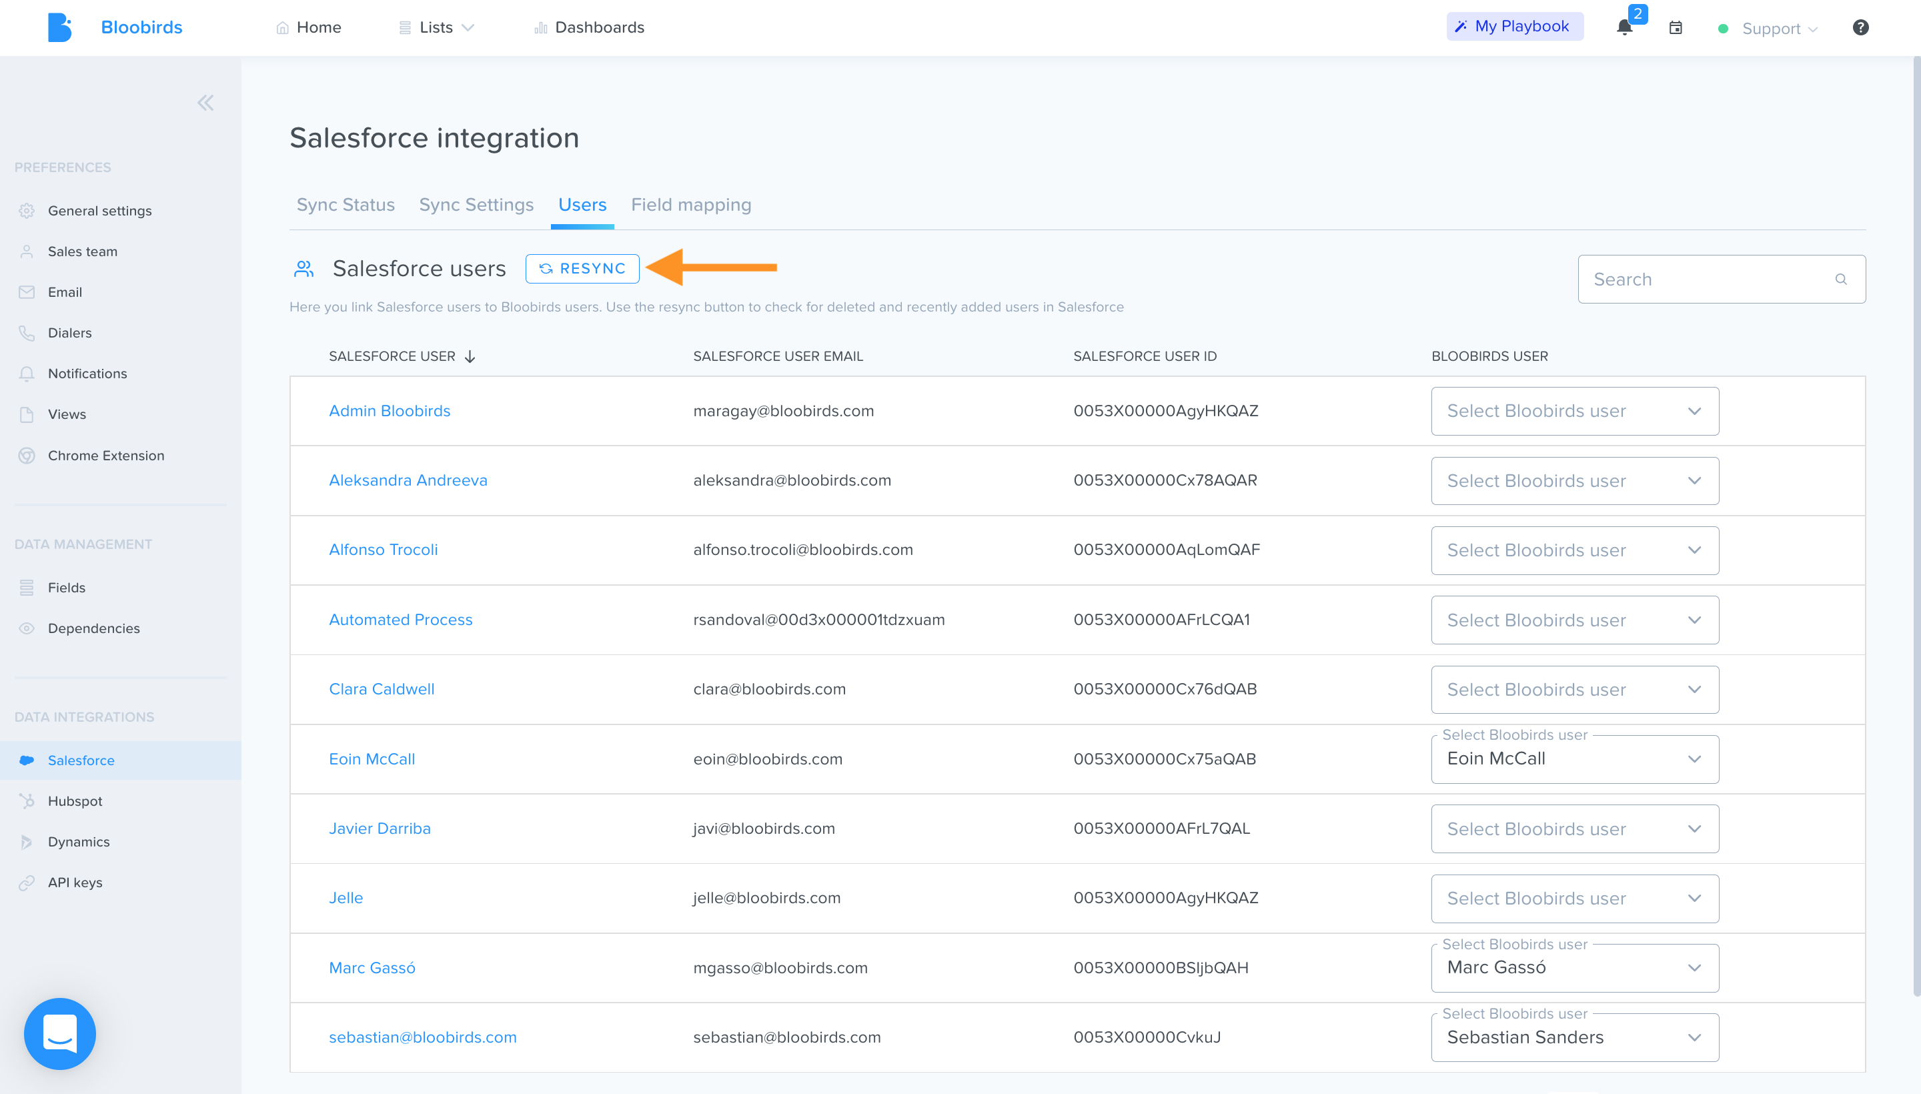Open the Aleksandra Andreeva user link

tap(408, 480)
